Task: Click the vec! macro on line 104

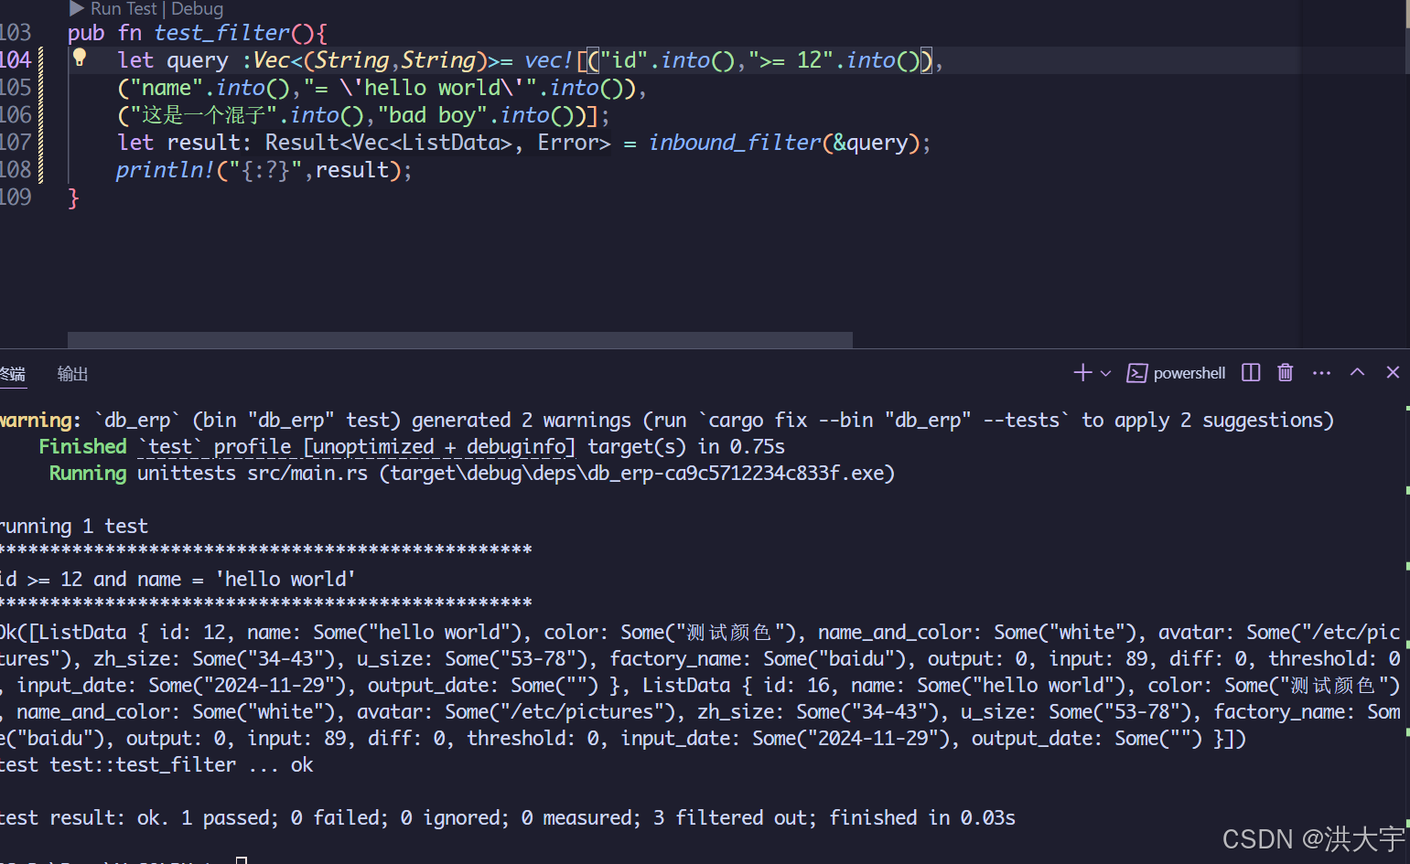Action: point(549,60)
